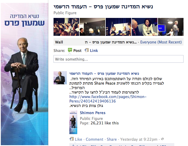Click the green Post speech-bubble icon
This screenshot has width=188, height=146.
[70, 50]
